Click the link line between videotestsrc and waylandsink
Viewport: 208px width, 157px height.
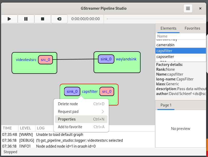(75, 59)
